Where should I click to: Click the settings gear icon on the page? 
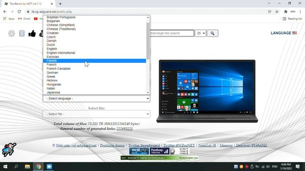click(x=11, y=33)
